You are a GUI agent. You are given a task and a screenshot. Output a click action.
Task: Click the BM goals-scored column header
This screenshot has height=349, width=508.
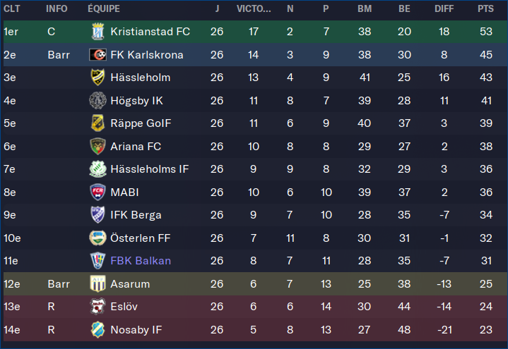click(365, 8)
